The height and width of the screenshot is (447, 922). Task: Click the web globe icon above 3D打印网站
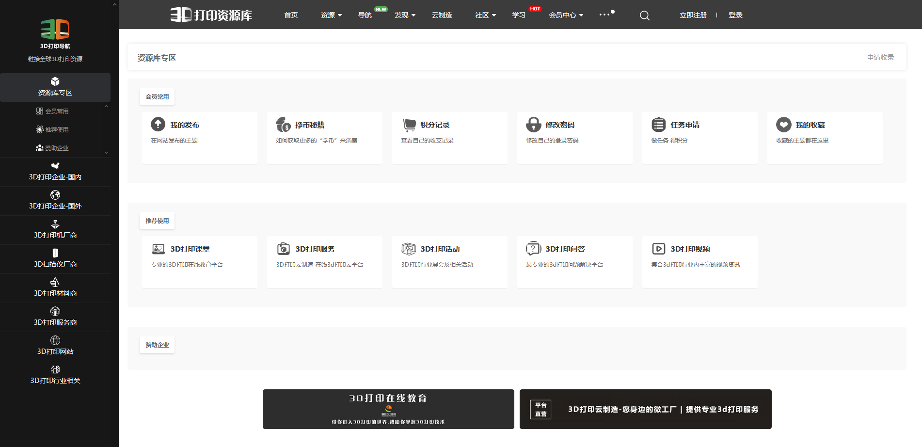pos(55,340)
